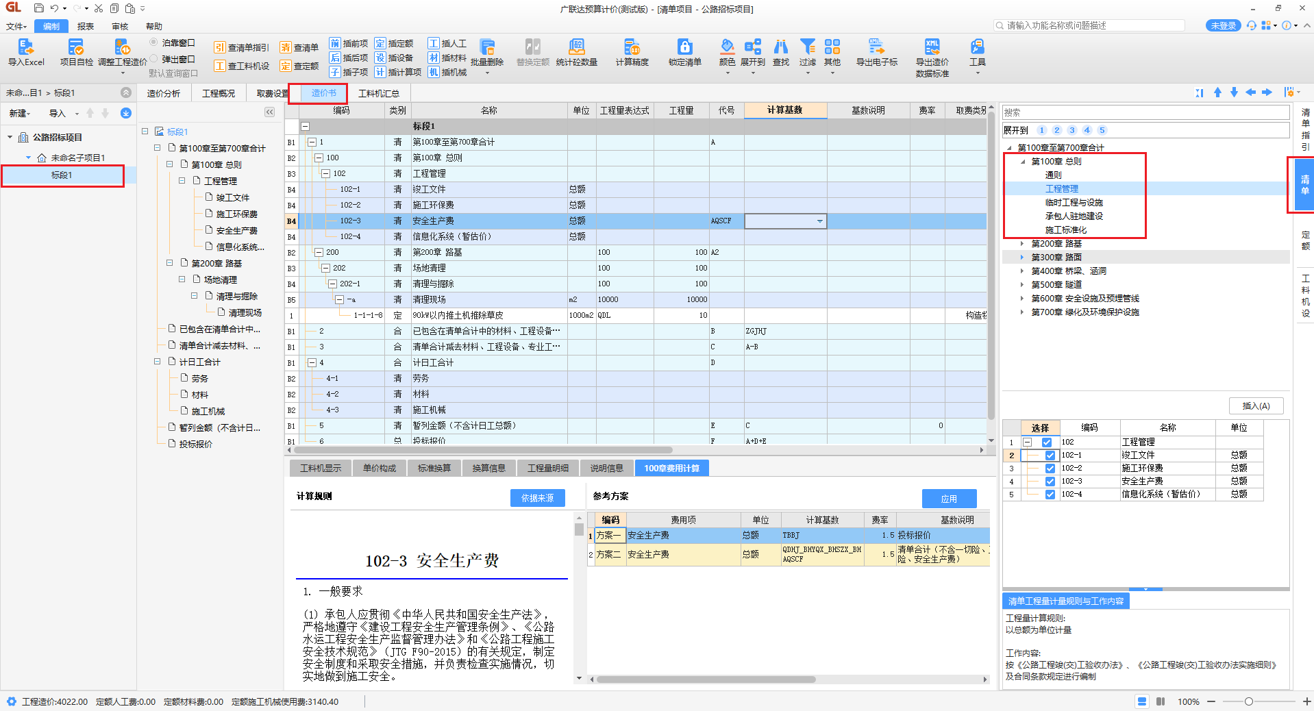This screenshot has height=711, width=1314.
Task: Click the 展开到 icon
Action: pos(753,47)
